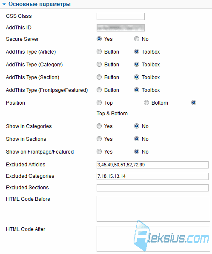The width and height of the screenshot is (212, 254).
Task: Choose Toolbox for AddThis Type (Article)
Action: tap(137, 51)
